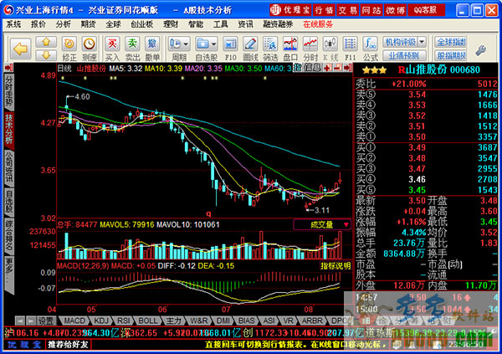Screen dimensions: 502x354
Task: Open the 融资融券 menu
Action: point(278,24)
